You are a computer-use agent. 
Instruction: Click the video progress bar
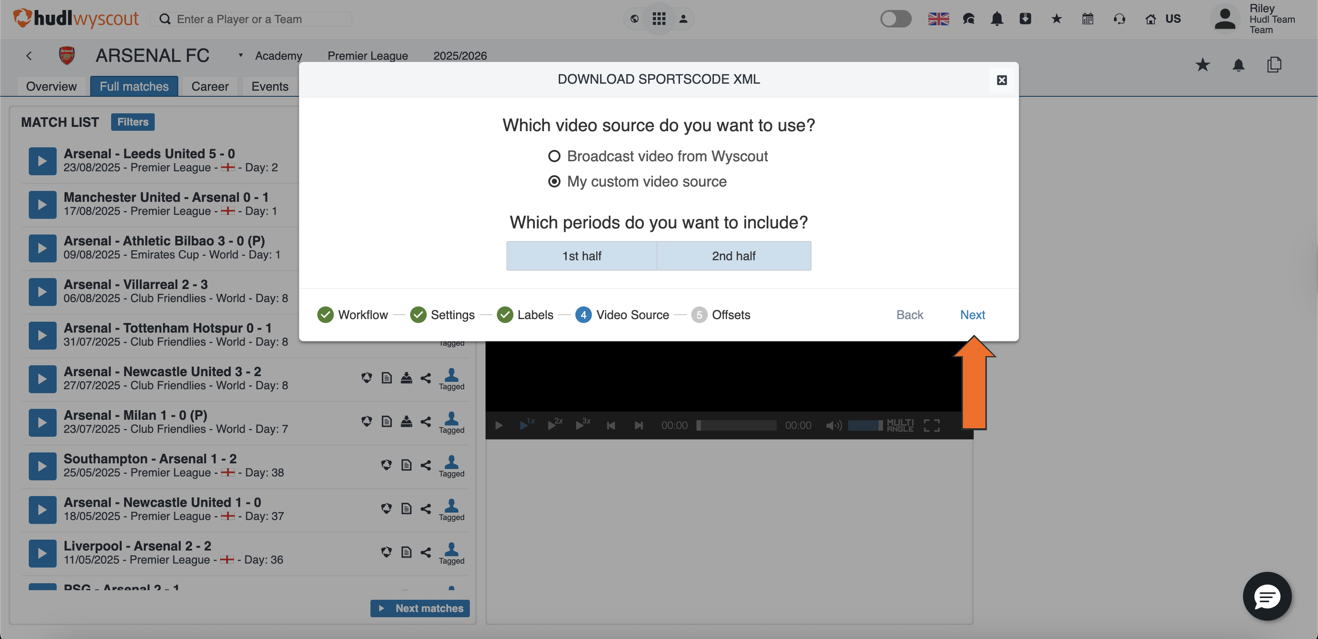click(x=736, y=425)
